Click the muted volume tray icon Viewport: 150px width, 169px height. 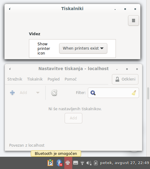tap(89, 163)
